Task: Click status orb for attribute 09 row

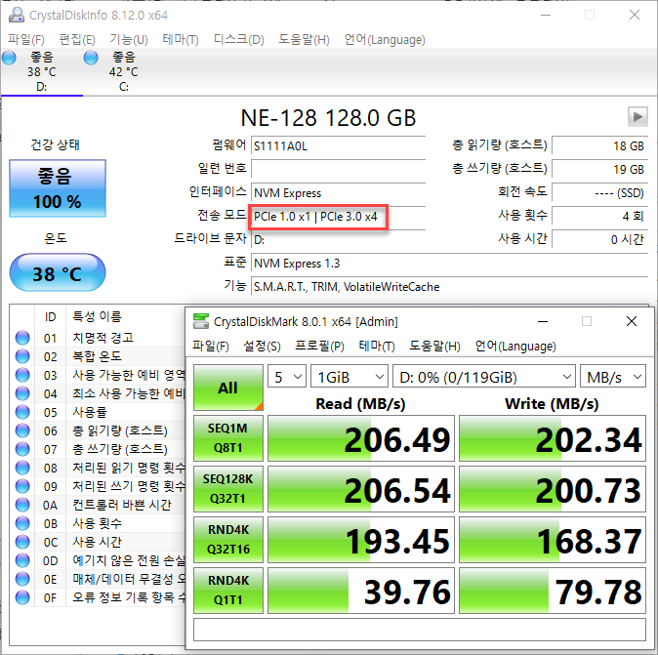Action: click(22, 486)
